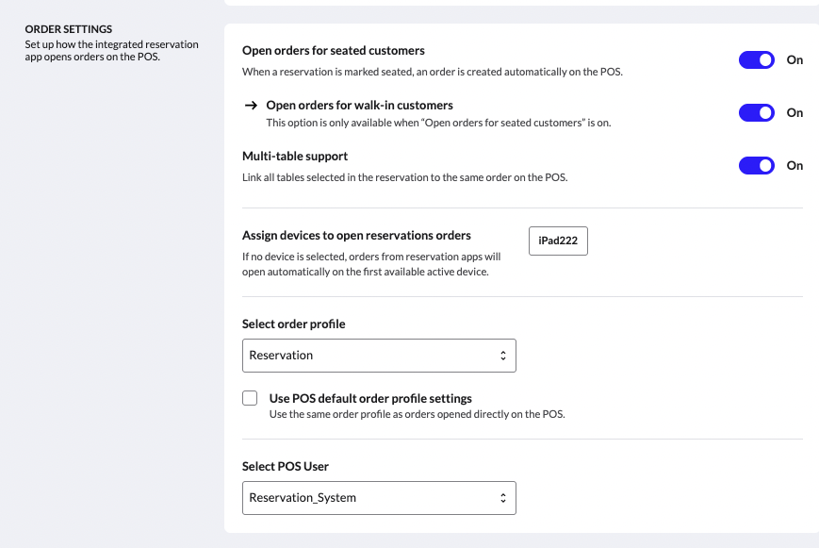The image size is (819, 548).
Task: Check Use POS default order profile settings
Action: (x=250, y=398)
